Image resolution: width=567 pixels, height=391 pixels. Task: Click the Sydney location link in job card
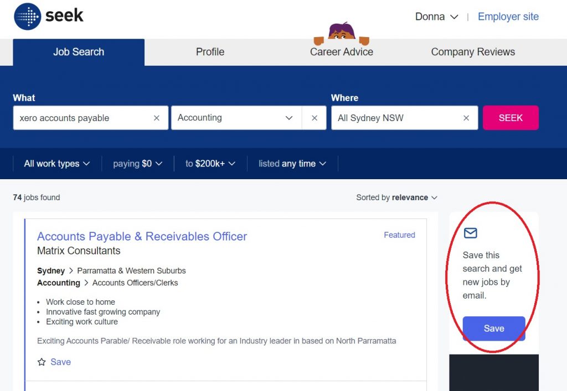point(51,271)
